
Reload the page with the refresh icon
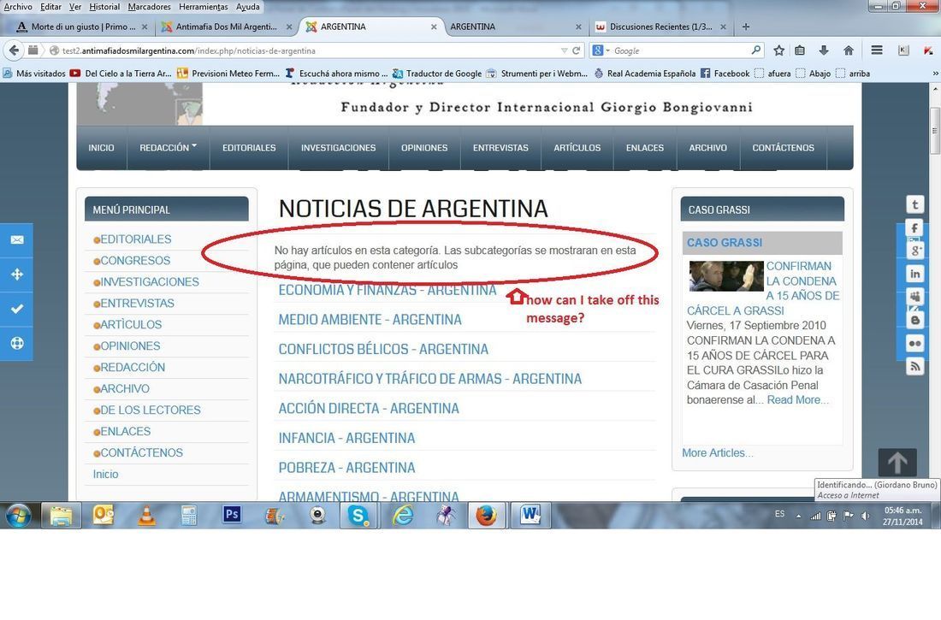576,50
